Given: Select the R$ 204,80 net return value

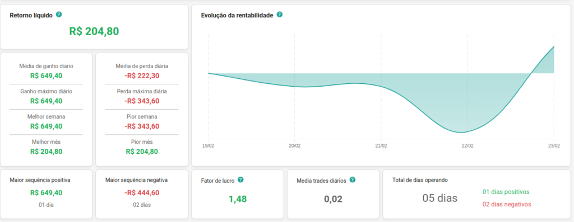Looking at the screenshot, I should click(x=94, y=31).
